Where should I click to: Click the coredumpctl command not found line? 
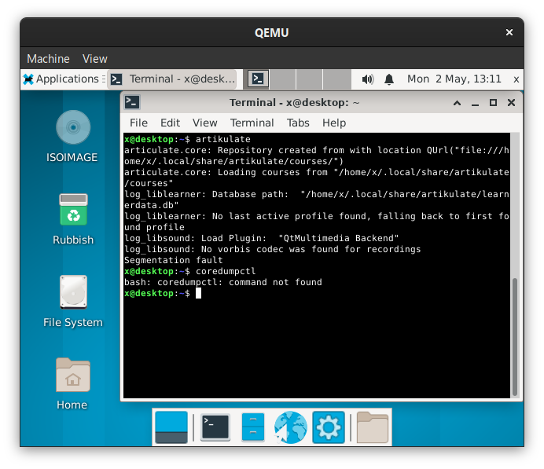[x=223, y=282]
